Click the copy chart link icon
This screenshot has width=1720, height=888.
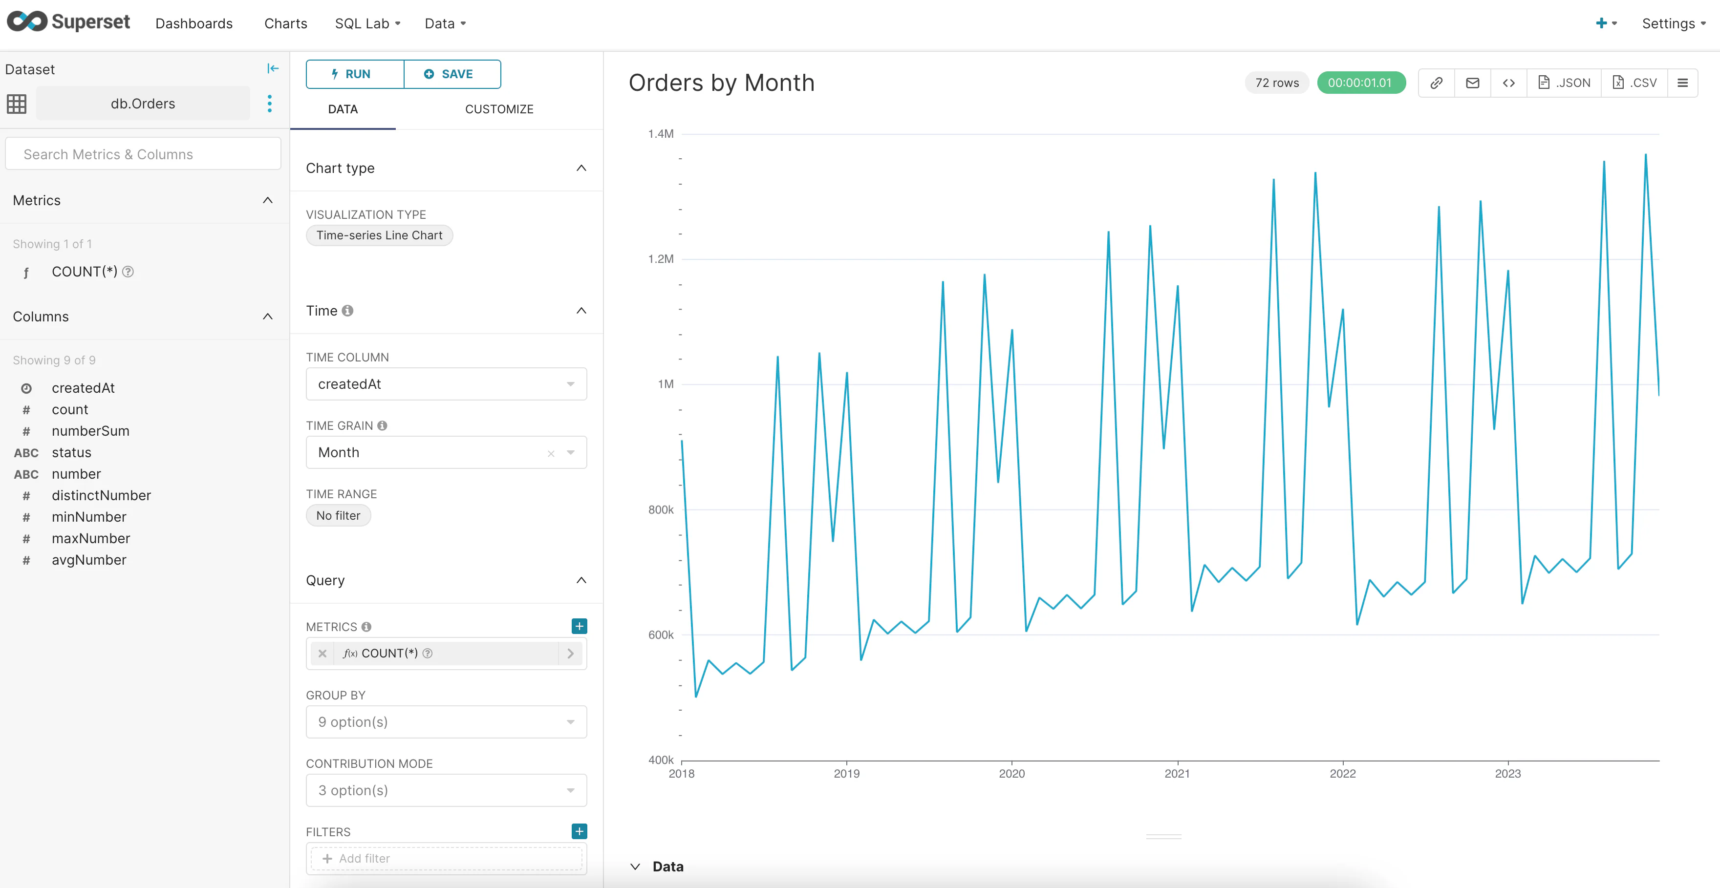click(1436, 83)
